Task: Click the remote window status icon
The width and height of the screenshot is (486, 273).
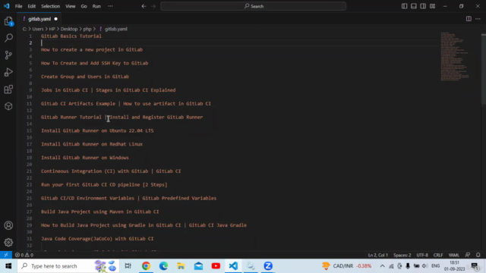Action: point(6,255)
